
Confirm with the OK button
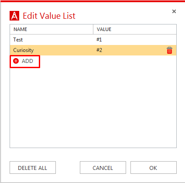pyautogui.click(x=154, y=167)
